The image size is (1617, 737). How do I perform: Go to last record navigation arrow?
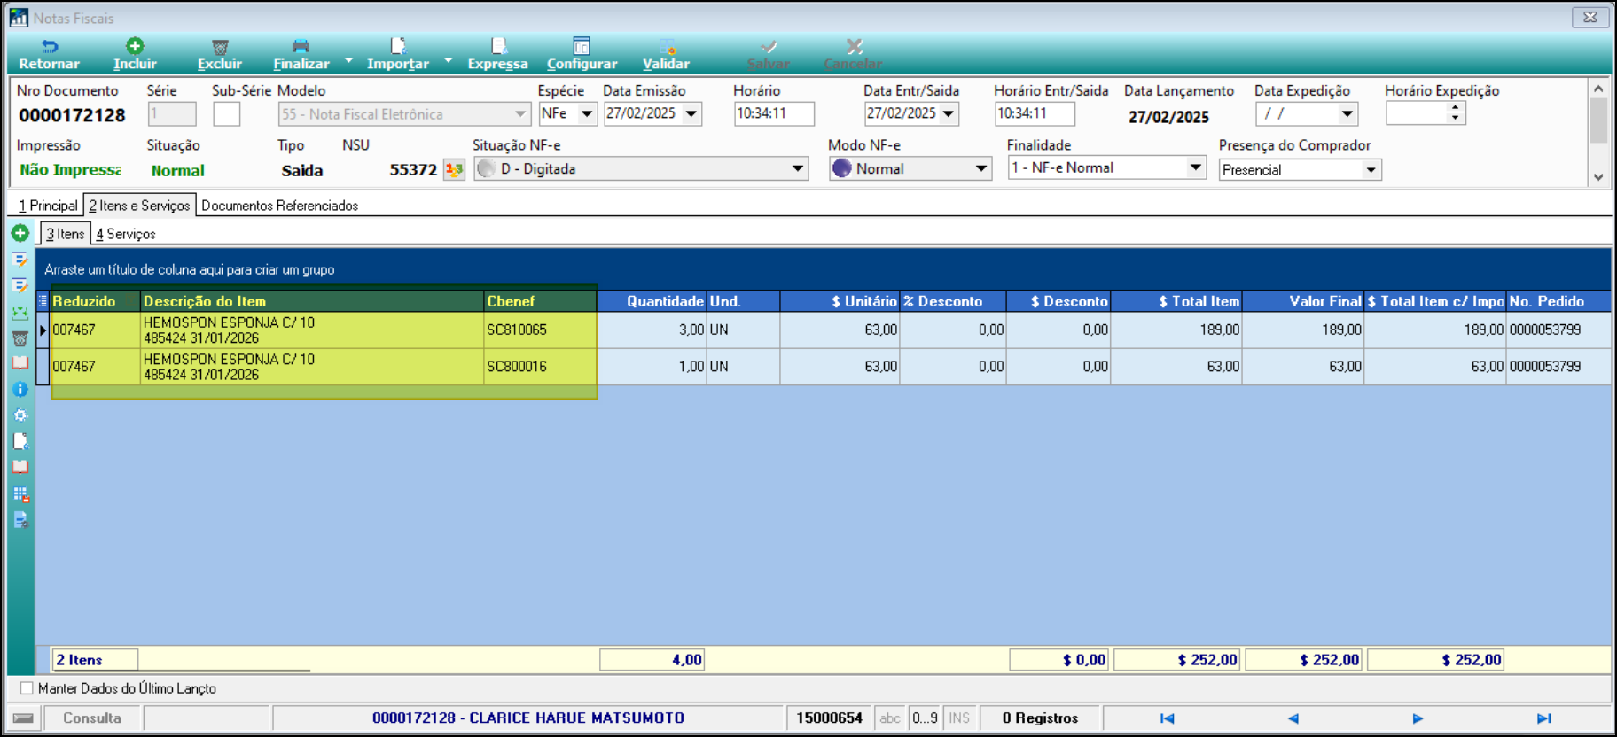click(1543, 718)
